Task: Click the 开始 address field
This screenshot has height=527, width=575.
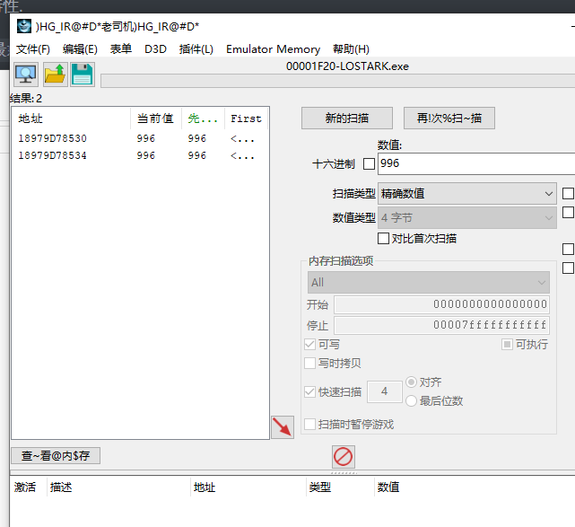Action: [441, 304]
